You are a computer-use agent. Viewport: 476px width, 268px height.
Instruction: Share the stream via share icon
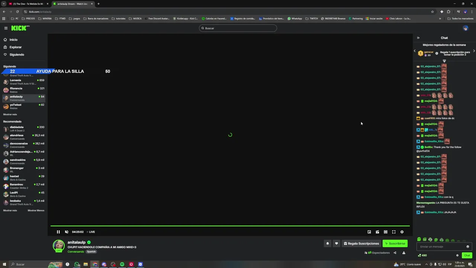[395, 253]
